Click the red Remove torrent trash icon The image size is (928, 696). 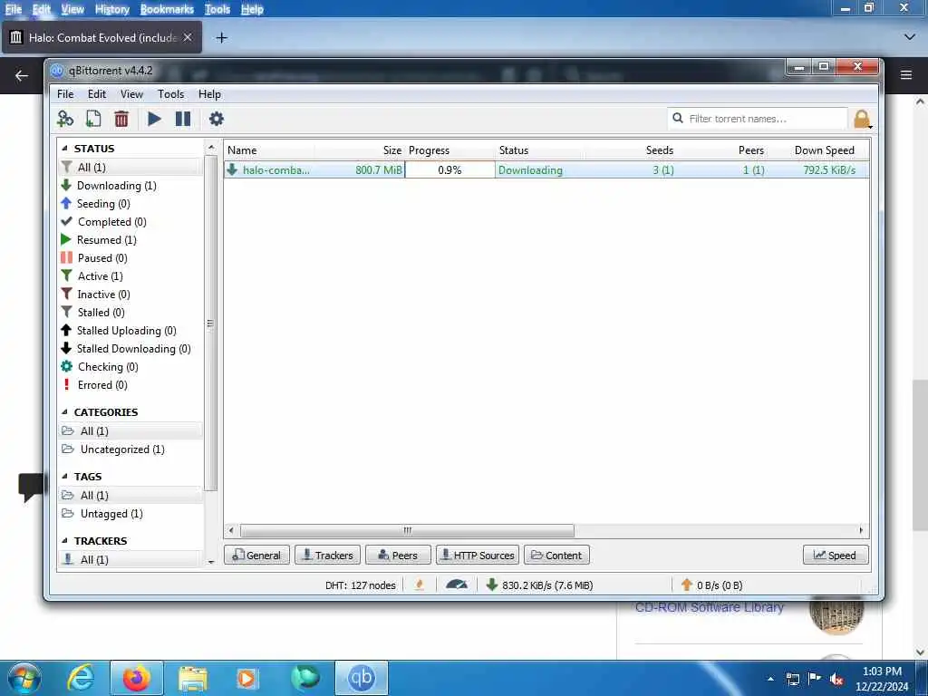tap(121, 119)
